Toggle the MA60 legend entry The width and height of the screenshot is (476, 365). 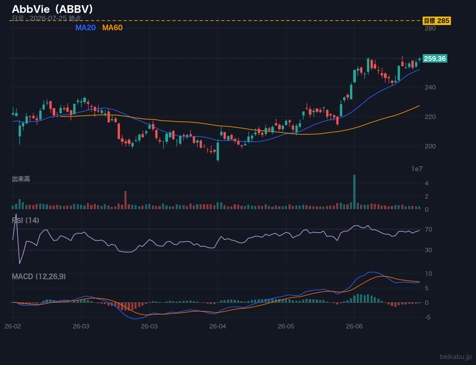pos(112,27)
